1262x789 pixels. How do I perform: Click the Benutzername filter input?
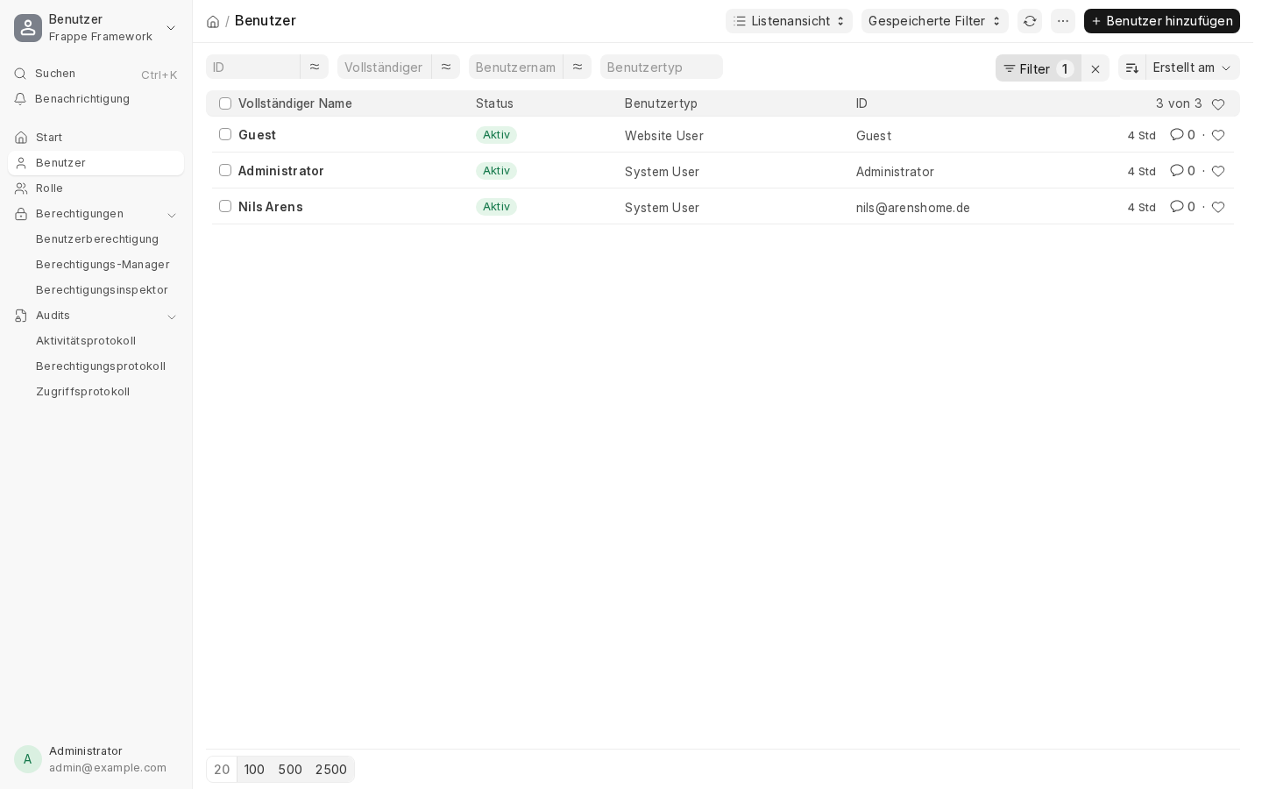click(516, 67)
